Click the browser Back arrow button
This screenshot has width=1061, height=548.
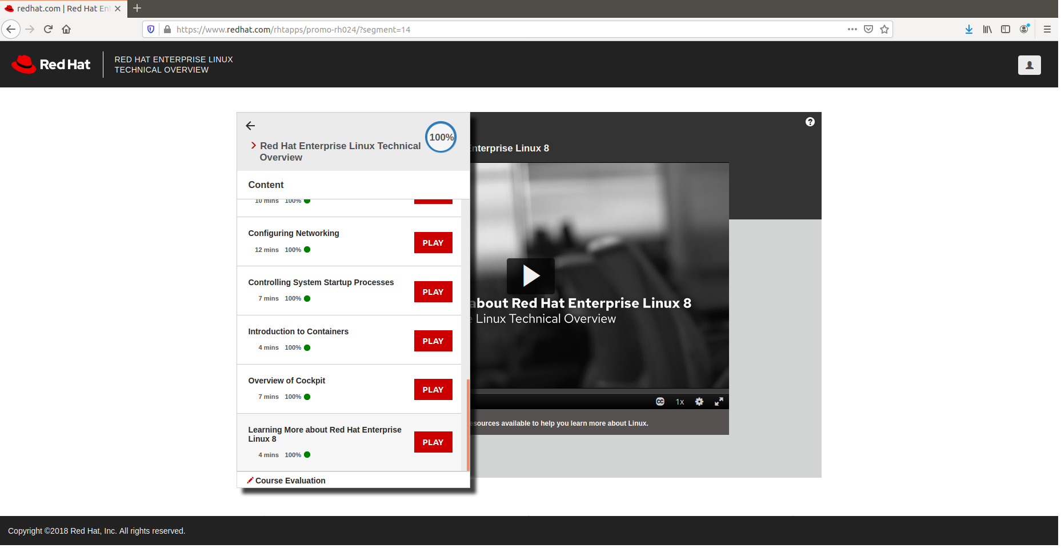pyautogui.click(x=11, y=29)
